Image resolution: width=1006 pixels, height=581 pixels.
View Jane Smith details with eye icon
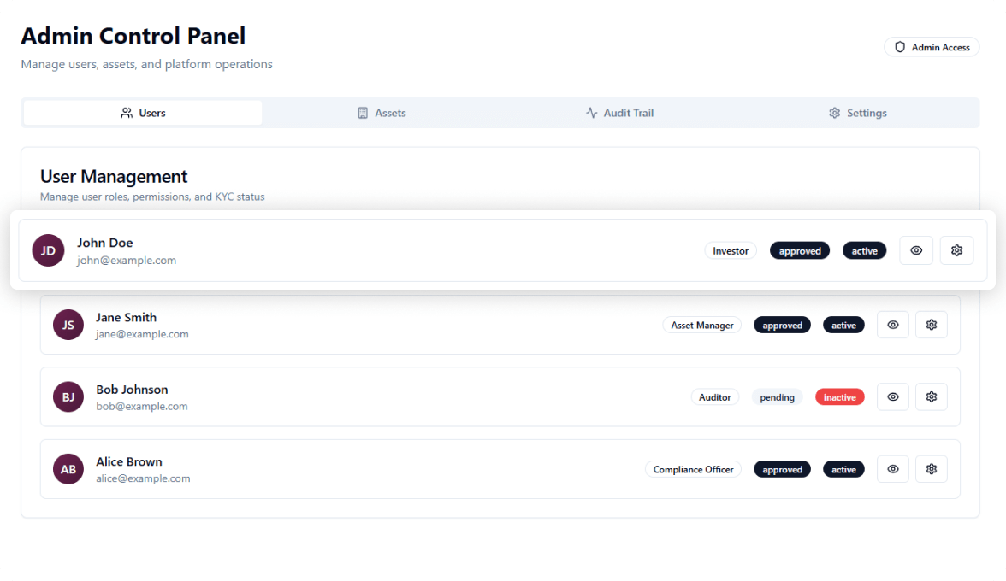tap(893, 325)
